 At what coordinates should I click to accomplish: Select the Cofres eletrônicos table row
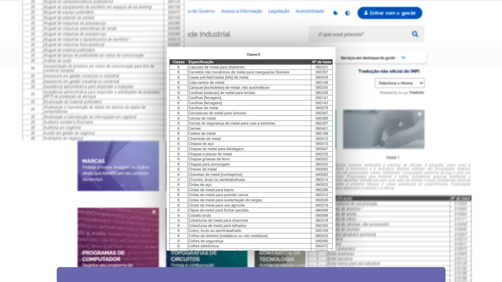tap(251, 246)
